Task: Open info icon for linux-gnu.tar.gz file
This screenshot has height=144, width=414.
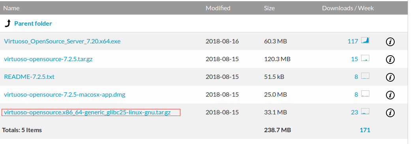Action: point(390,112)
